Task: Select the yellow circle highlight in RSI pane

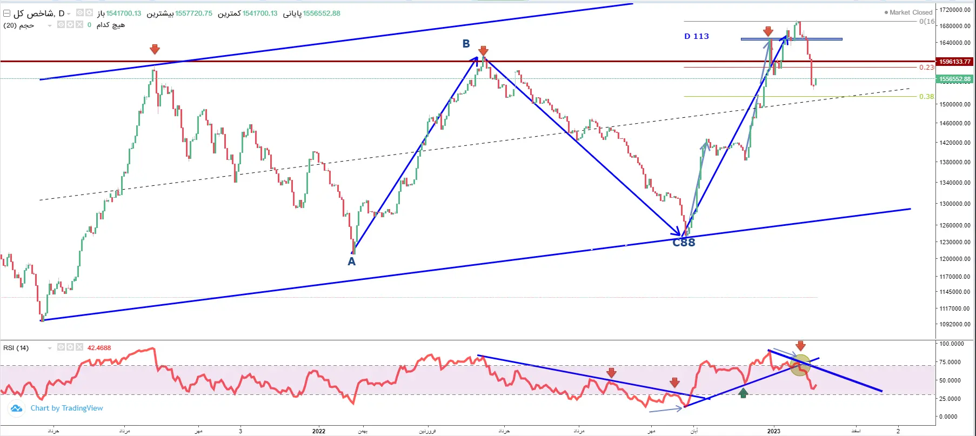Action: click(800, 365)
